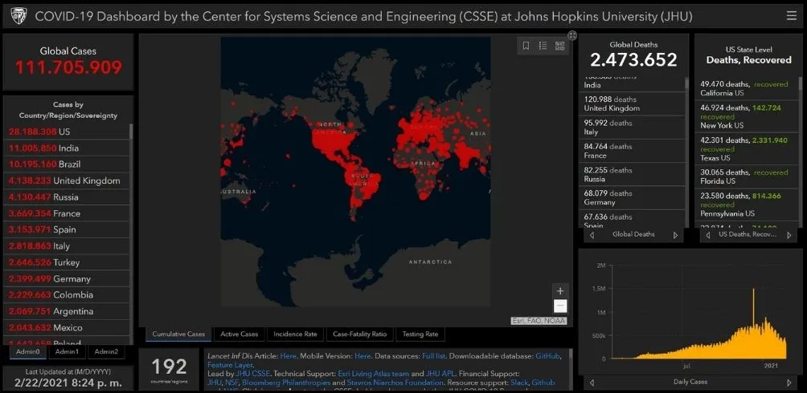The width and height of the screenshot is (807, 393).
Task: Go to previous Global Deaths panel
Action: 592,235
